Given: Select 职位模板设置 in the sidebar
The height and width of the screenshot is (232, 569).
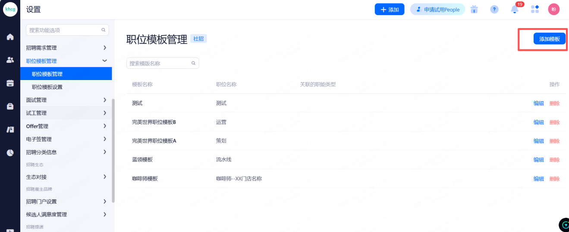Looking at the screenshot, I should tap(47, 87).
